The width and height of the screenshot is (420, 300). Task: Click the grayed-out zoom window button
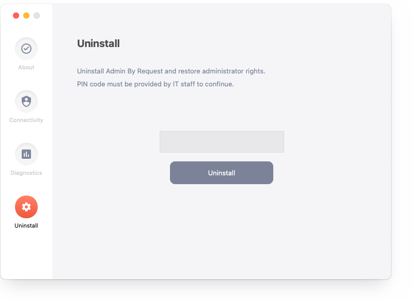(x=37, y=16)
